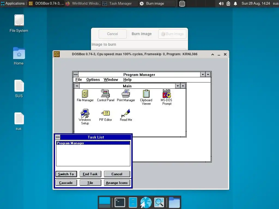
Task: Click the Main group title bar
Action: 127,86
